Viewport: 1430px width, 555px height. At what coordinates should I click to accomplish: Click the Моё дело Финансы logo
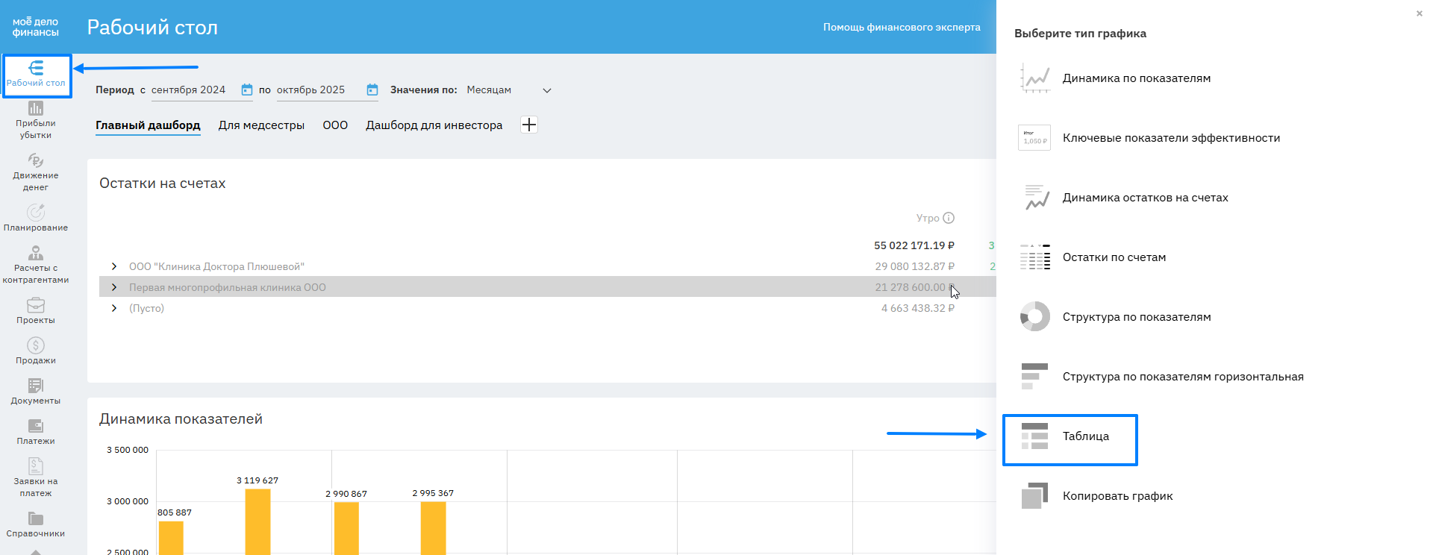tap(35, 27)
